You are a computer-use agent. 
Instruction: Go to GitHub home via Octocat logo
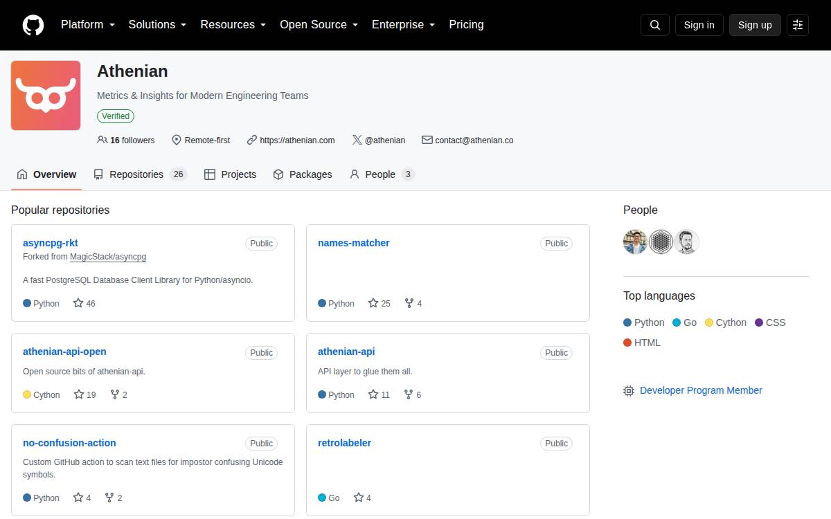[x=33, y=25]
